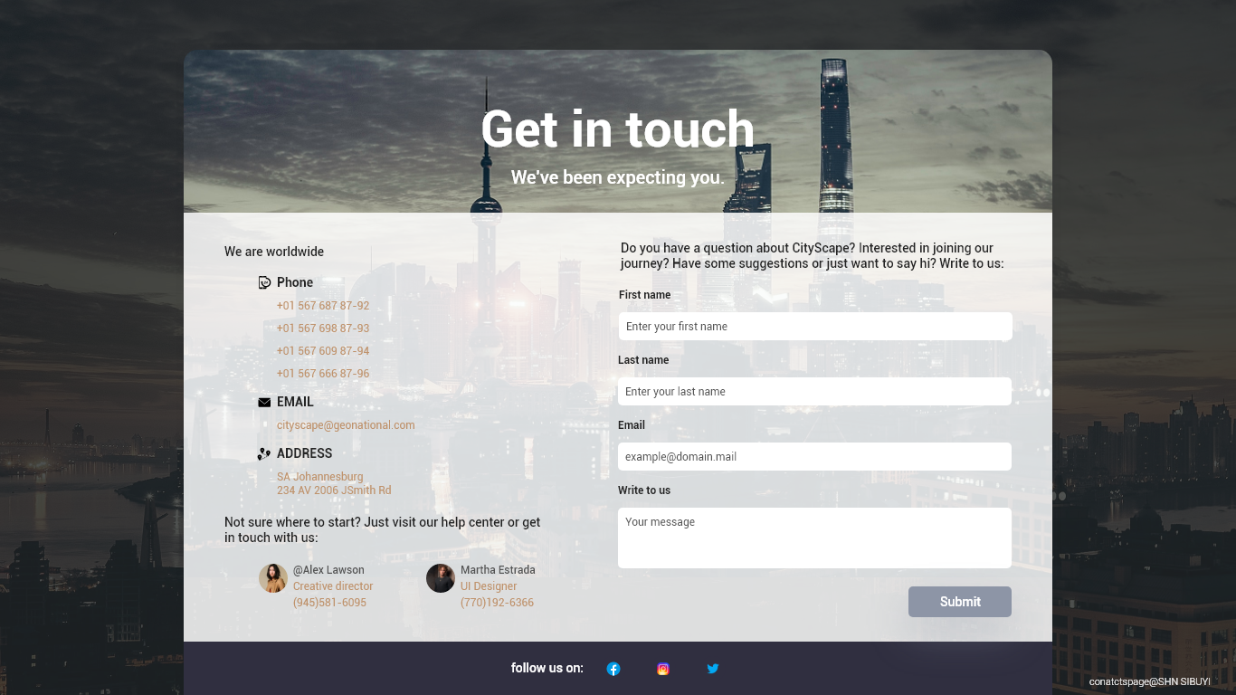Click the Email address input field
The height and width of the screenshot is (695, 1236).
pos(814,457)
